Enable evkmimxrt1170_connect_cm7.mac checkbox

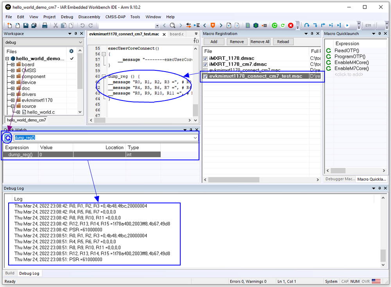click(x=205, y=70)
